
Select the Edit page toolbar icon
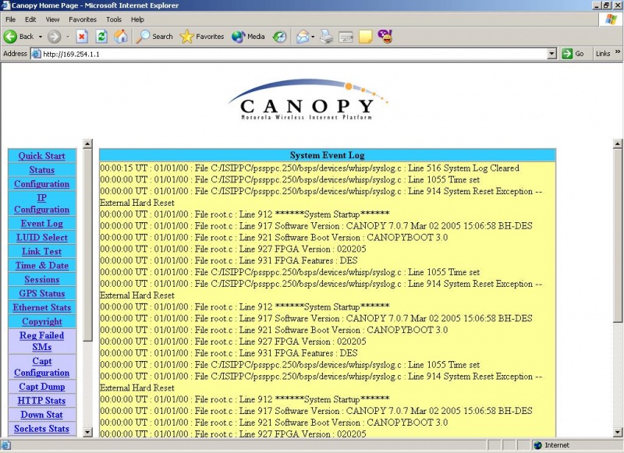(x=346, y=36)
